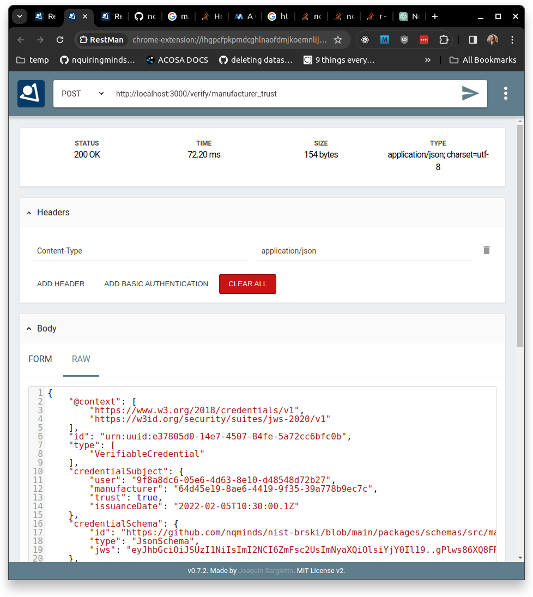Screen dimensions: 533x597
Task: Switch to the Google 'ht' browser tab
Action: [x=278, y=16]
